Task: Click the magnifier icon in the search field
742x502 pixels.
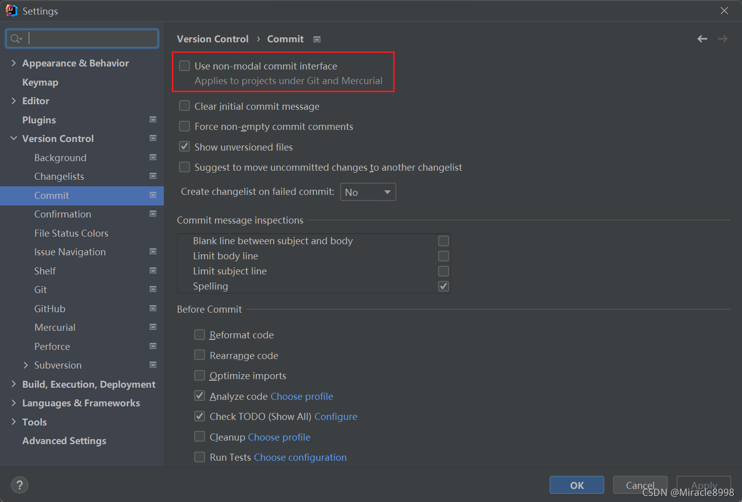Action: [16, 38]
